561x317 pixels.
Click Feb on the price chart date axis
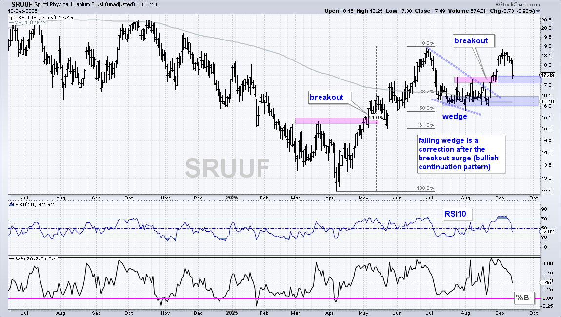click(264, 198)
